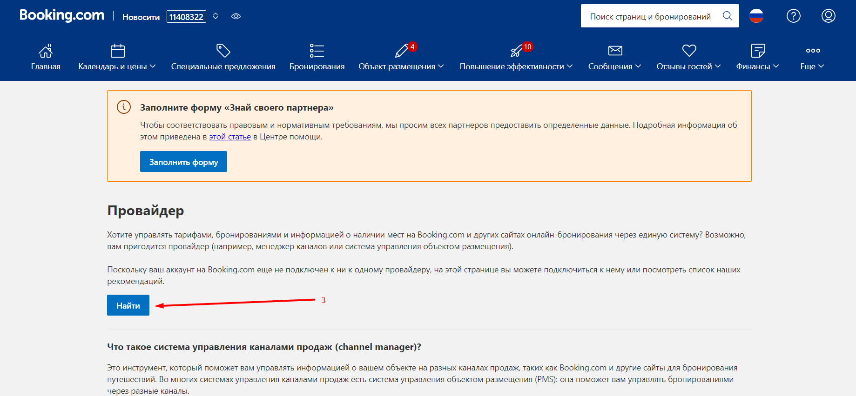The image size is (856, 396).
Task: Click the Главная house icon
Action: click(x=46, y=51)
